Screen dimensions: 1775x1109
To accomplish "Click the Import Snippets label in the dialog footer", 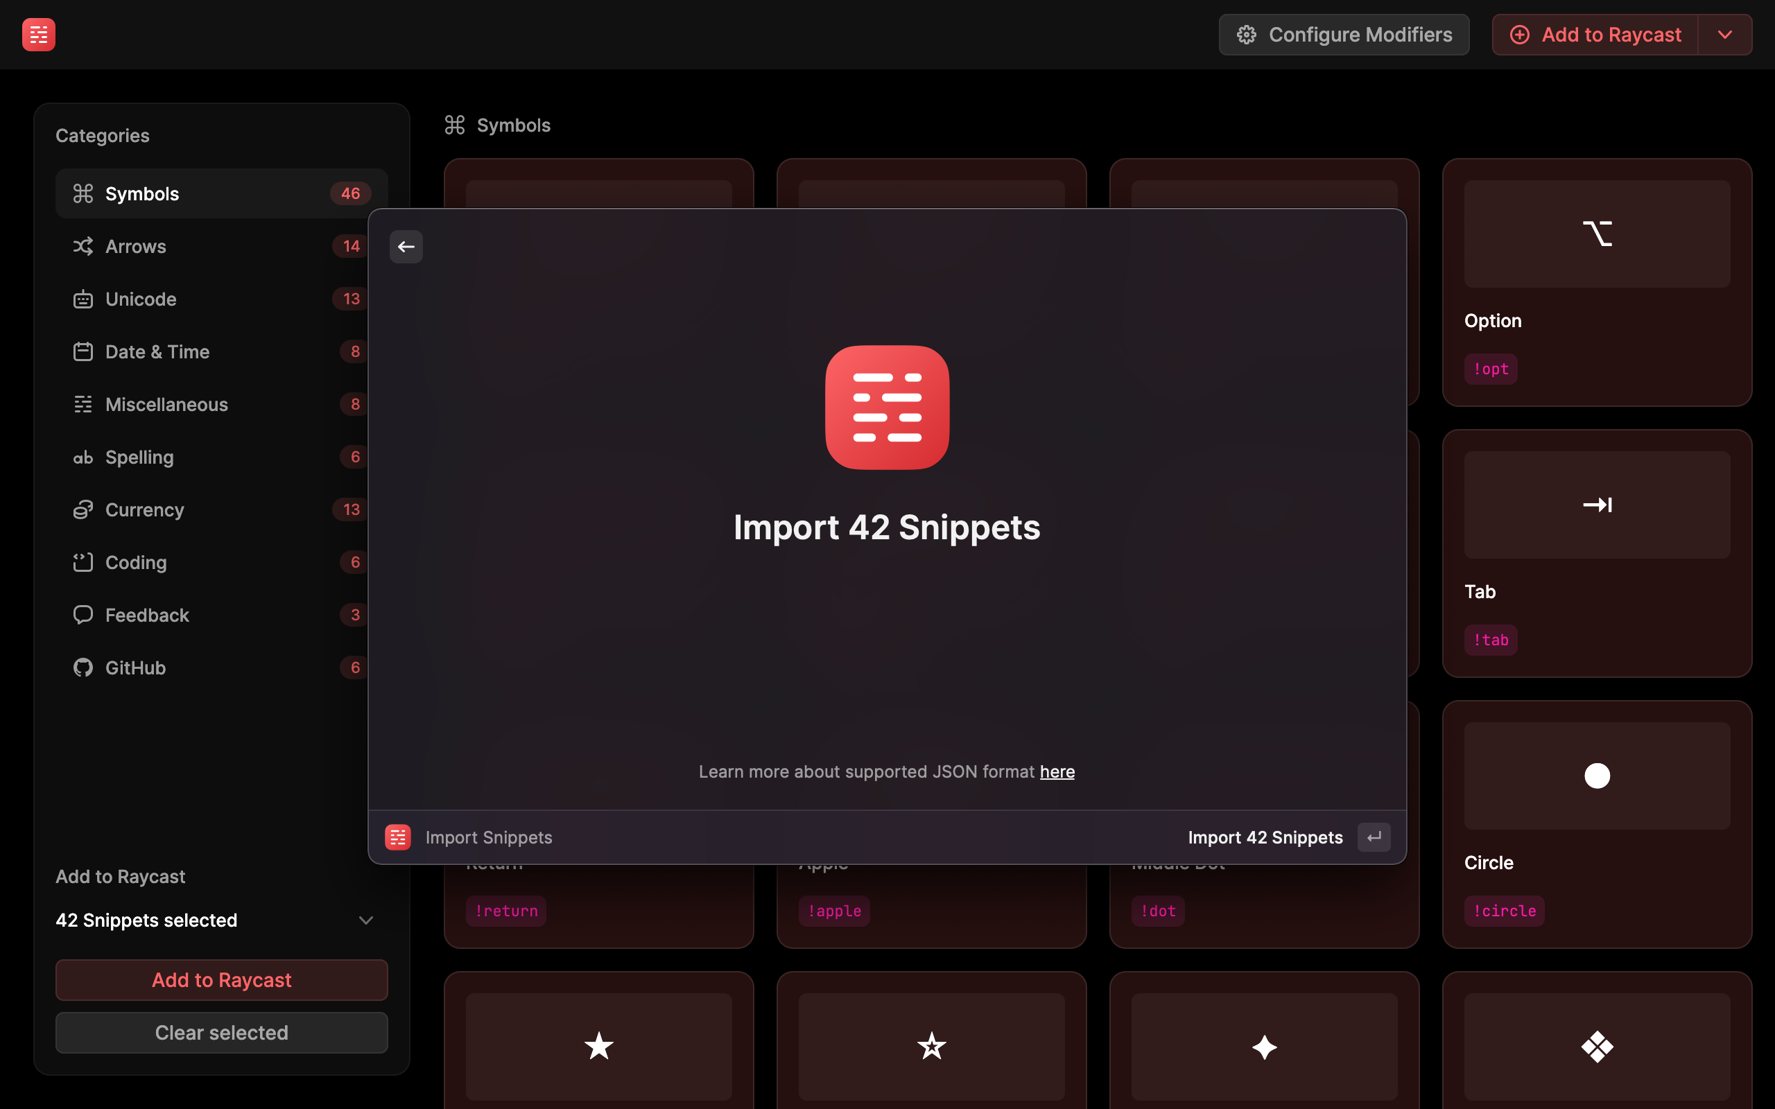I will coord(489,837).
